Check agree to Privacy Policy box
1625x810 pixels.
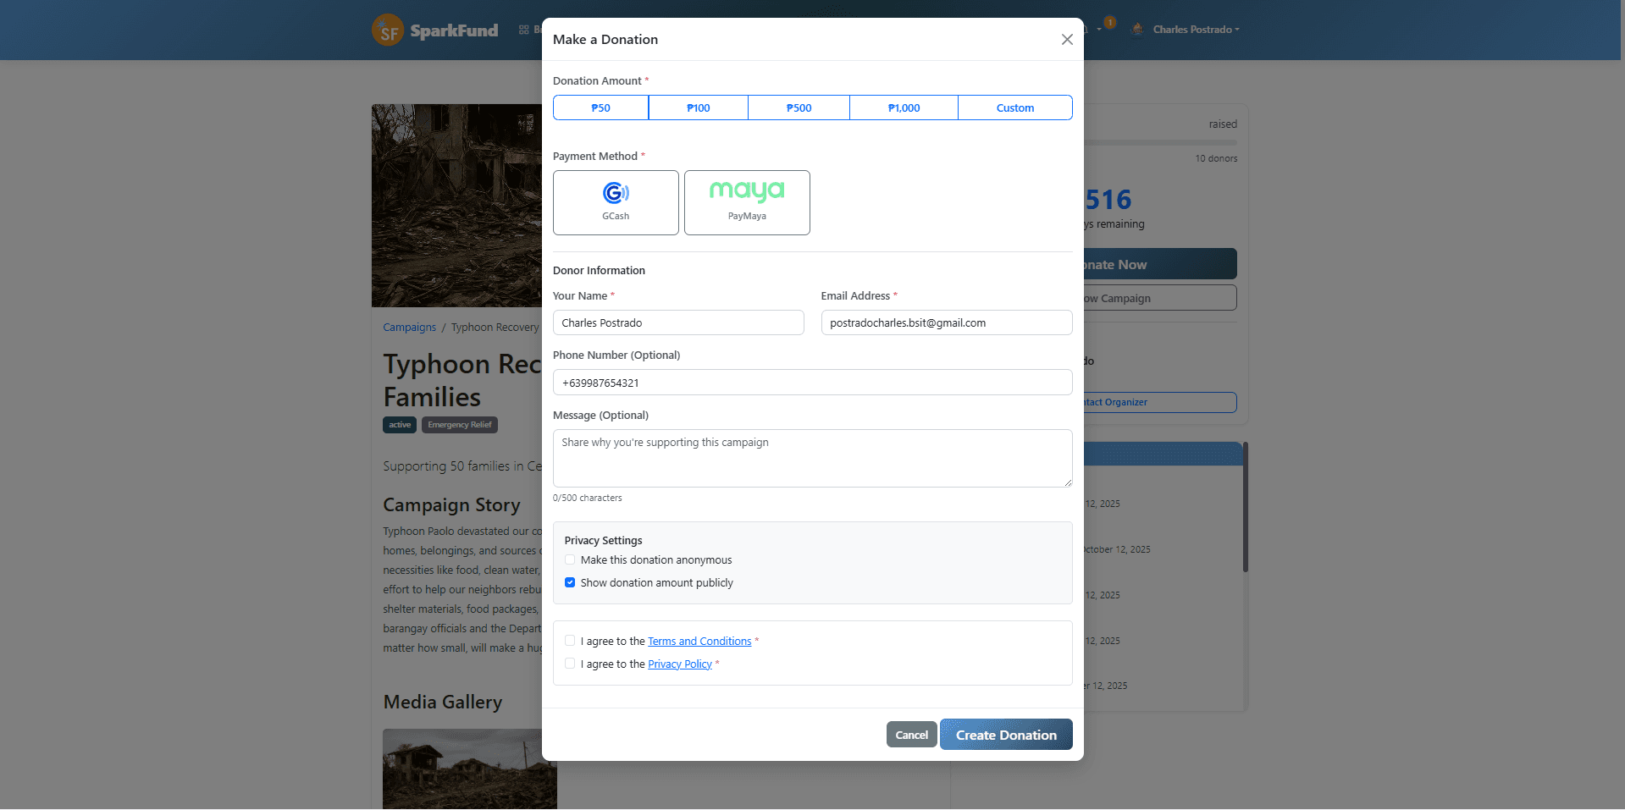click(570, 664)
